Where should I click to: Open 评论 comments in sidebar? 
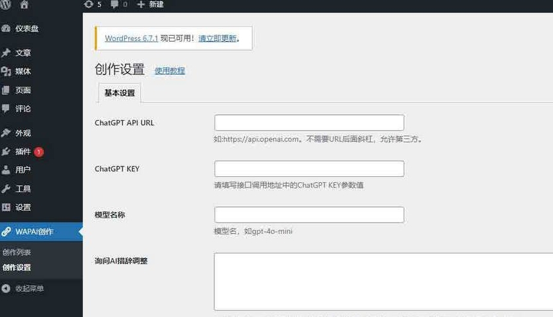coord(23,108)
